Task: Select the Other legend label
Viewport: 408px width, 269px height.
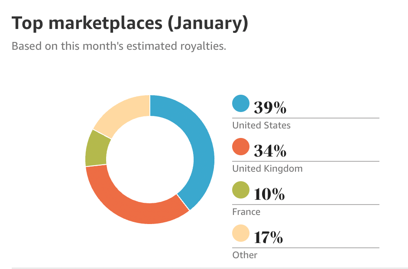Action: (245, 255)
